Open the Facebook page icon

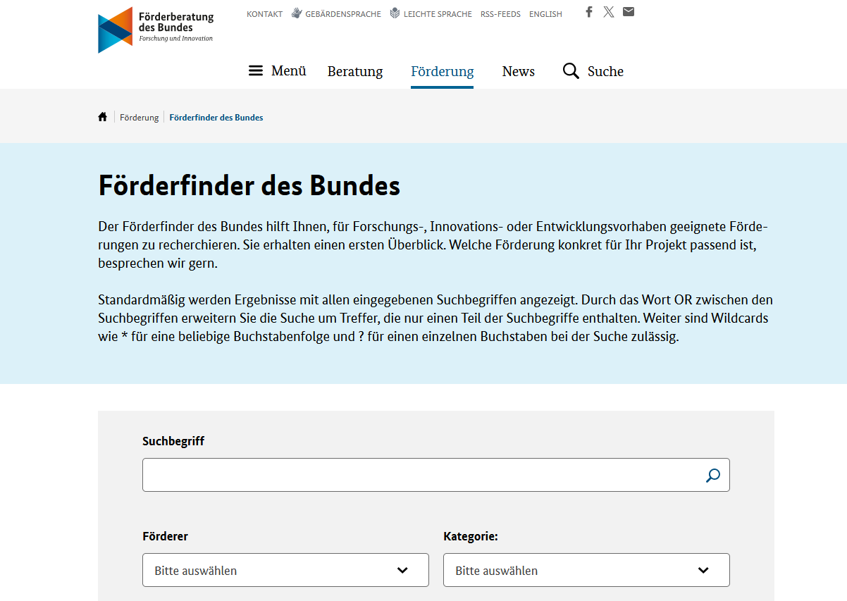[x=589, y=12]
